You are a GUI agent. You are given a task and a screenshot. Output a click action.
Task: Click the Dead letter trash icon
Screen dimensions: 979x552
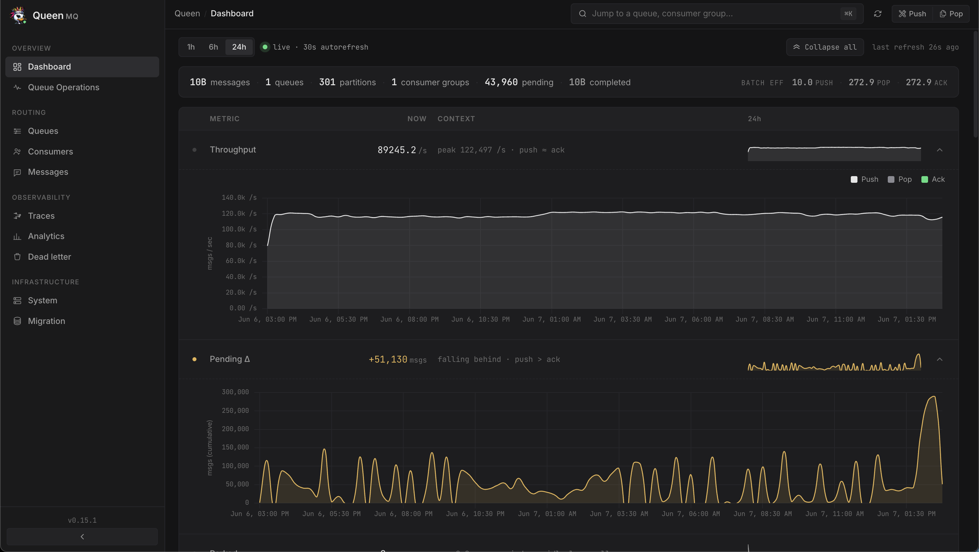[17, 257]
